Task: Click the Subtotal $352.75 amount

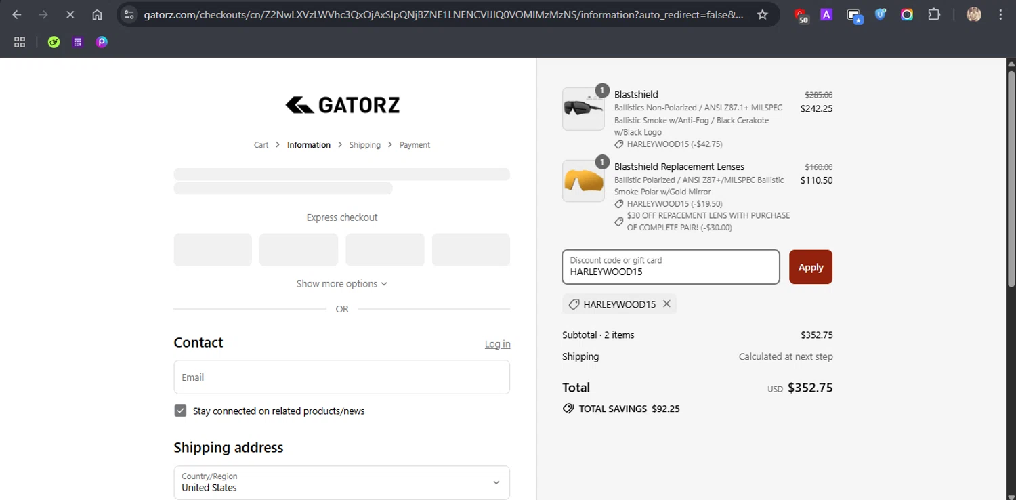Action: pos(816,335)
